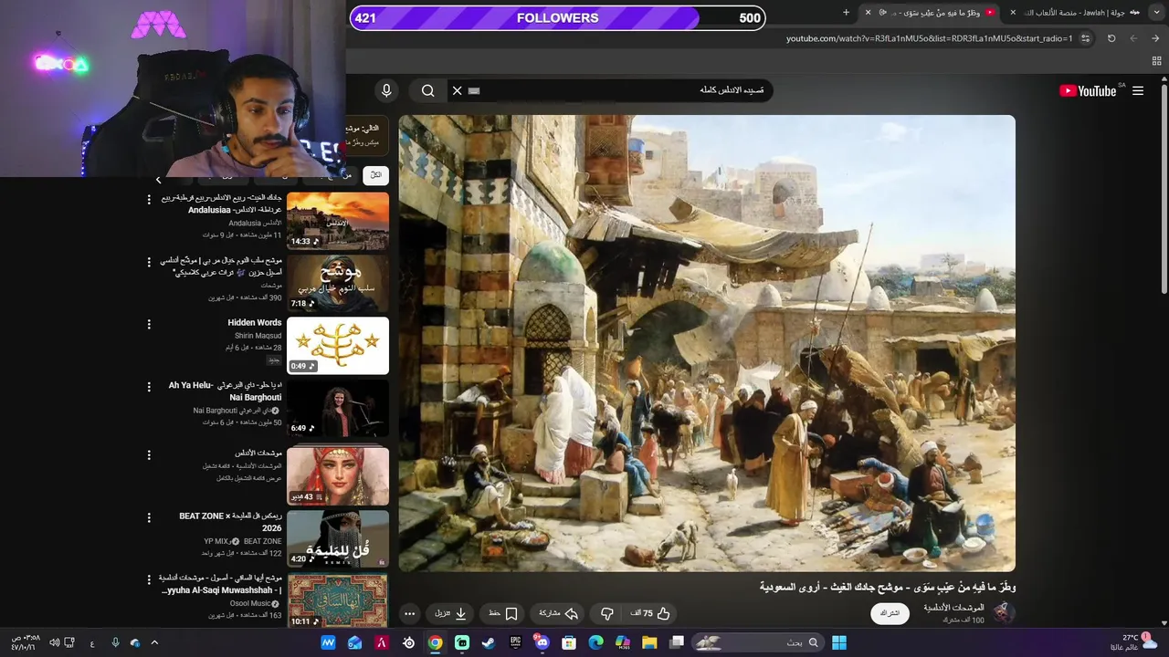
Task: Open the أيها الساقي thumbnail 10:11
Action: (x=338, y=600)
